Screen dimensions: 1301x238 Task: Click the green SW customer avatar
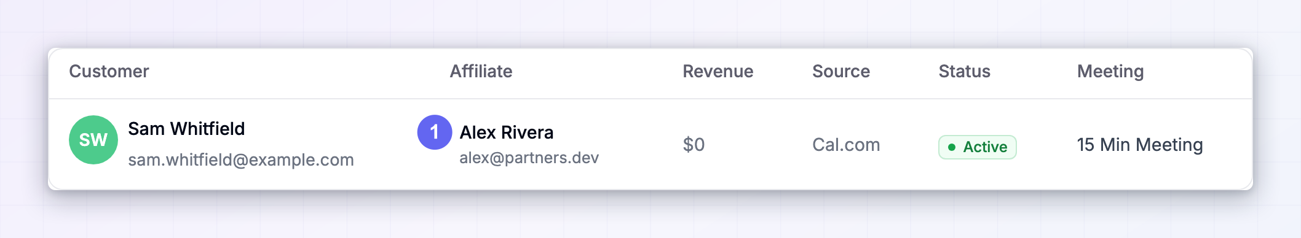[93, 140]
